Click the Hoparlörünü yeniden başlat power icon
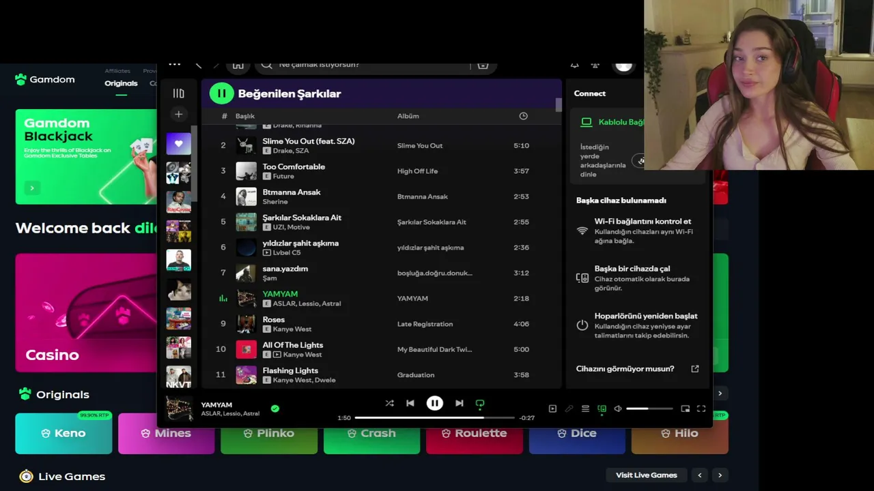Image resolution: width=874 pixels, height=491 pixels. 582,325
